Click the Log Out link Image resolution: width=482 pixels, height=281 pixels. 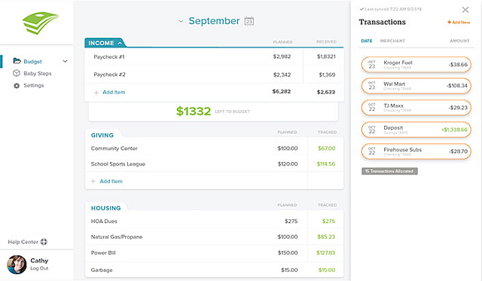[39, 268]
